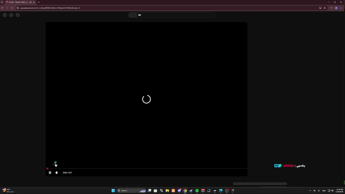345x194 pixels.
Task: Click the red video progress bar handle
Action: (47, 169)
